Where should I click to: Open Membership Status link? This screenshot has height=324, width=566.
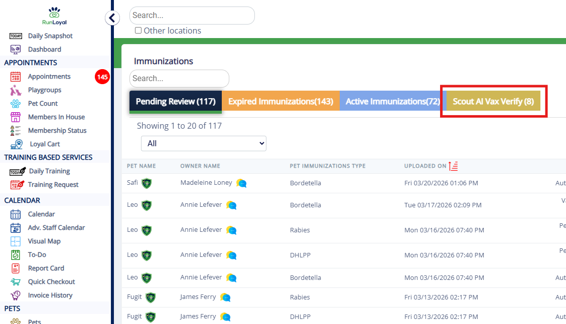coord(57,131)
